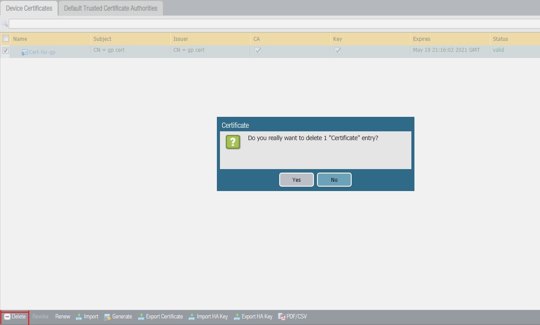The width and height of the screenshot is (540, 325).
Task: Click inside the search input field
Action: click(176, 23)
